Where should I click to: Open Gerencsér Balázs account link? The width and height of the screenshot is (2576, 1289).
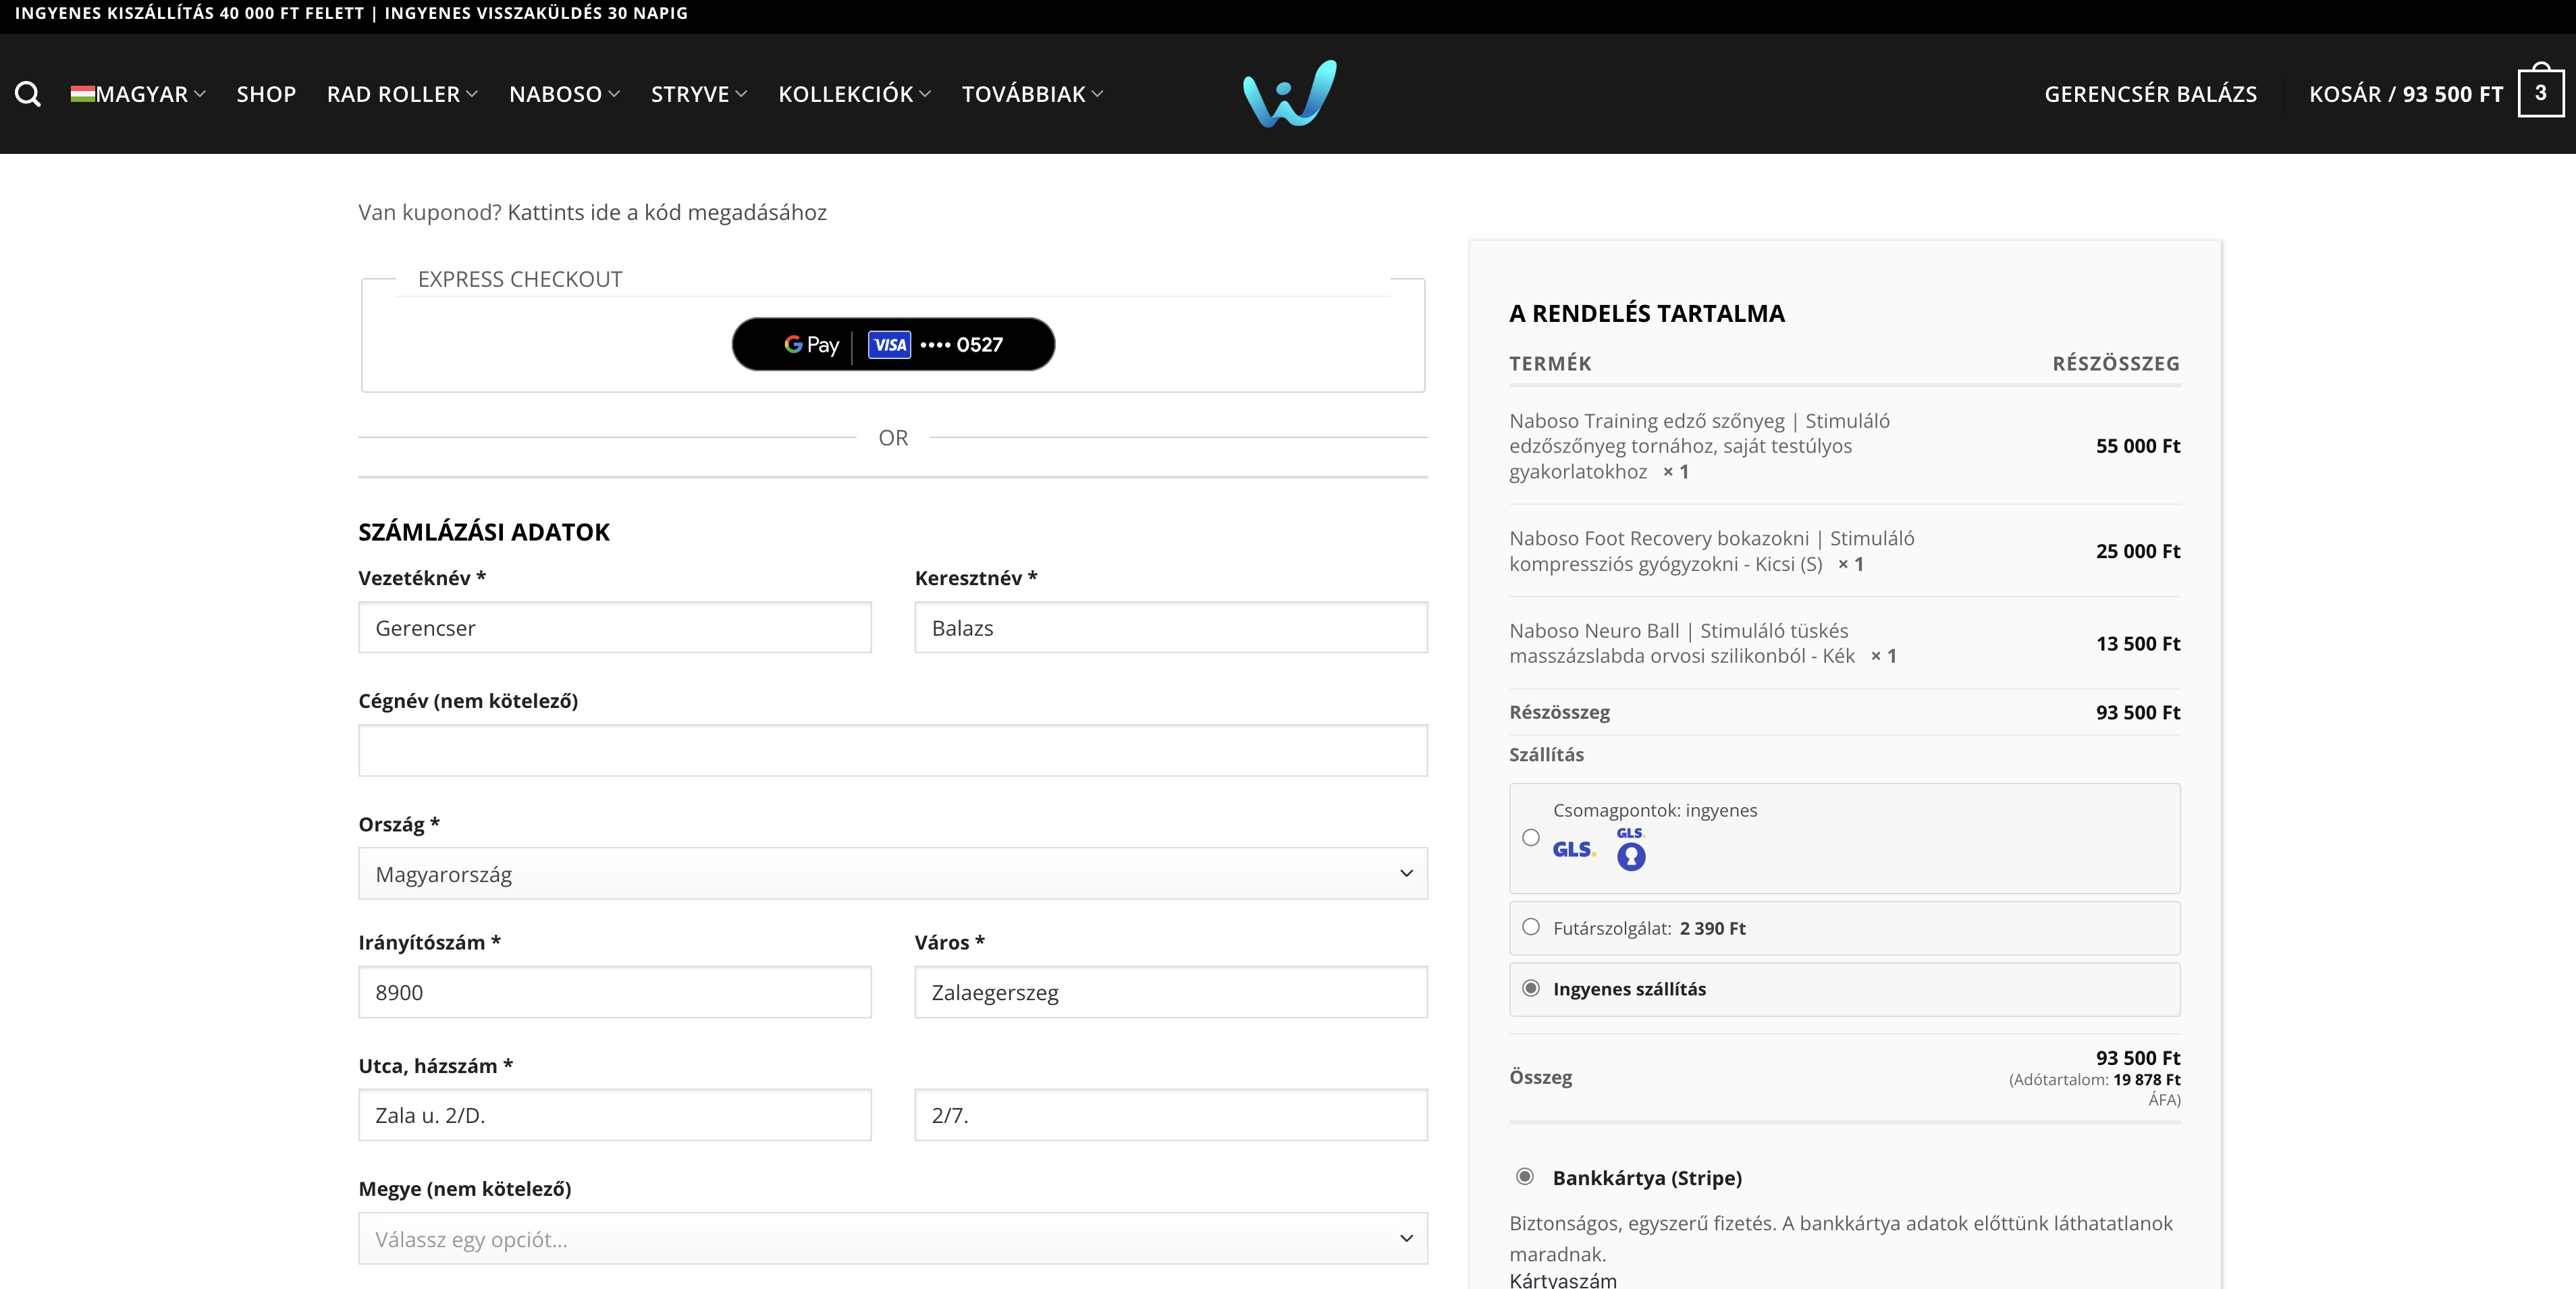pos(2150,94)
